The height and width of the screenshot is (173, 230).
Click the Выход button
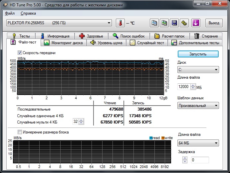pyautogui.click(x=213, y=23)
